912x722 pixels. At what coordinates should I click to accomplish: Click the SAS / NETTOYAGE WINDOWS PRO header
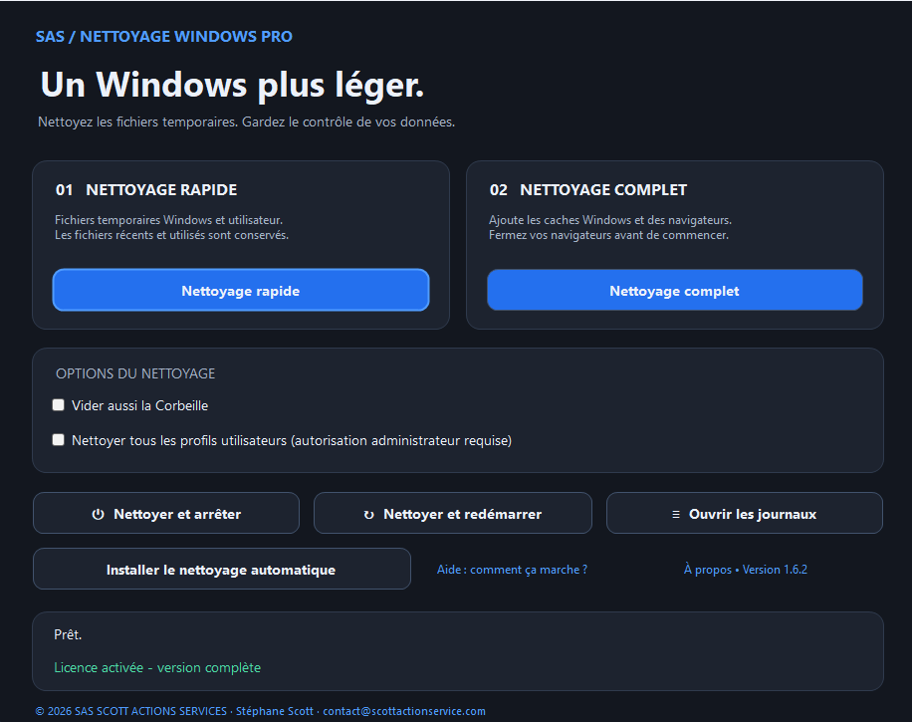164,36
